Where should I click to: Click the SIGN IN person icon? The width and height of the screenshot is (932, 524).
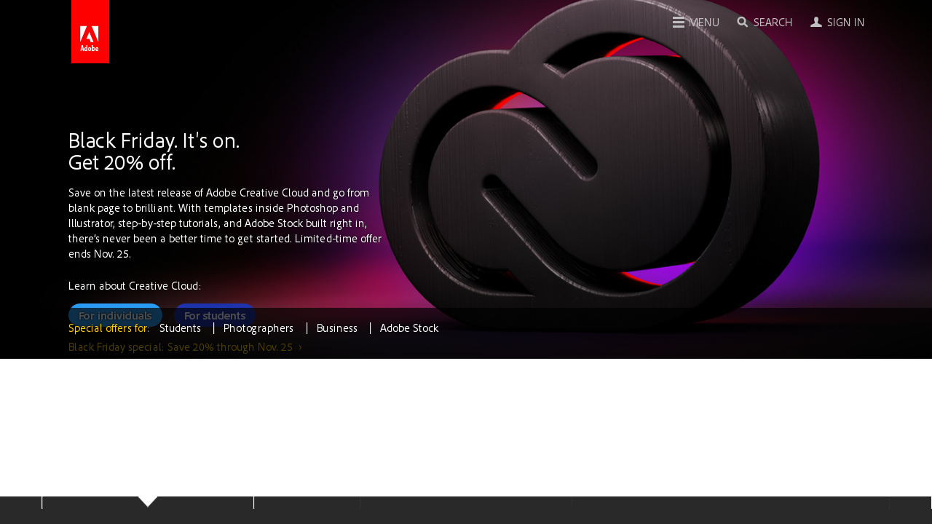coord(816,22)
